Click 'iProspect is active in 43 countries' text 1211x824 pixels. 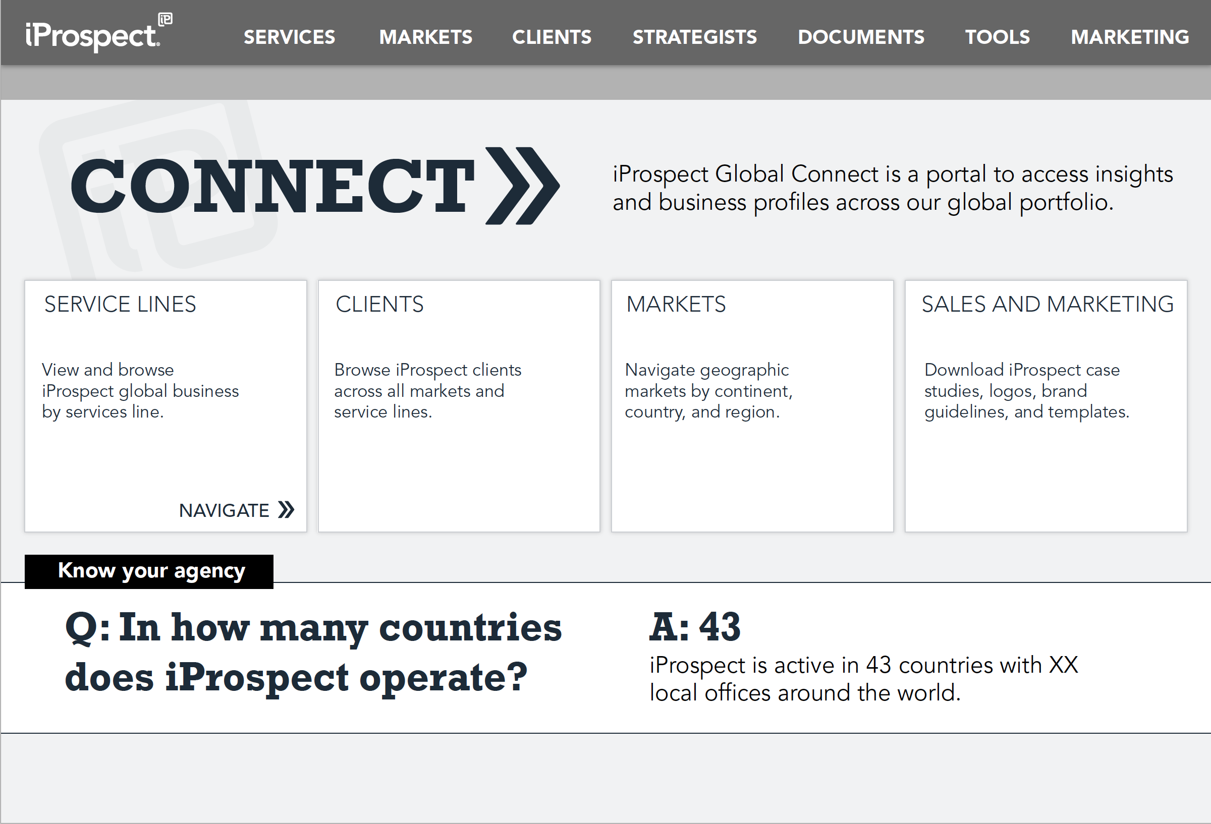[863, 679]
